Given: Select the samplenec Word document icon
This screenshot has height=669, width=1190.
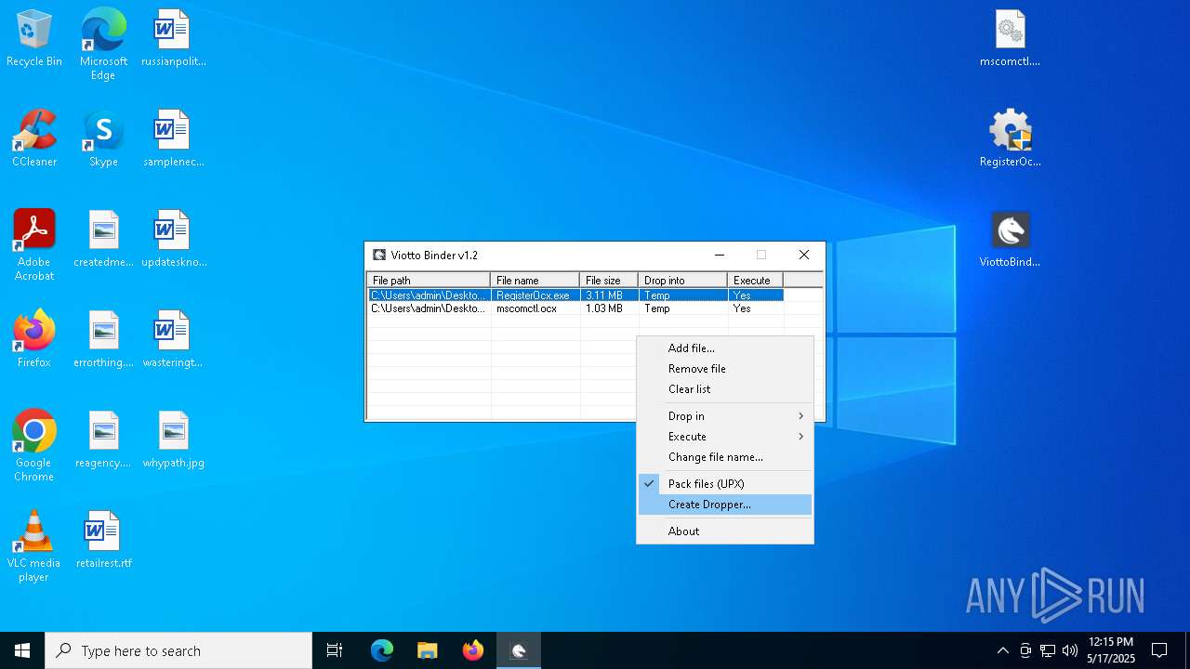Looking at the screenshot, I should (x=173, y=139).
